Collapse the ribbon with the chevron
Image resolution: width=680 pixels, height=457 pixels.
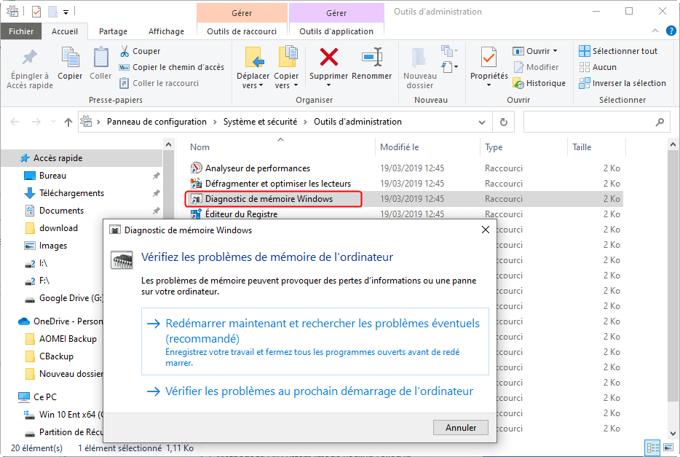pyautogui.click(x=655, y=31)
